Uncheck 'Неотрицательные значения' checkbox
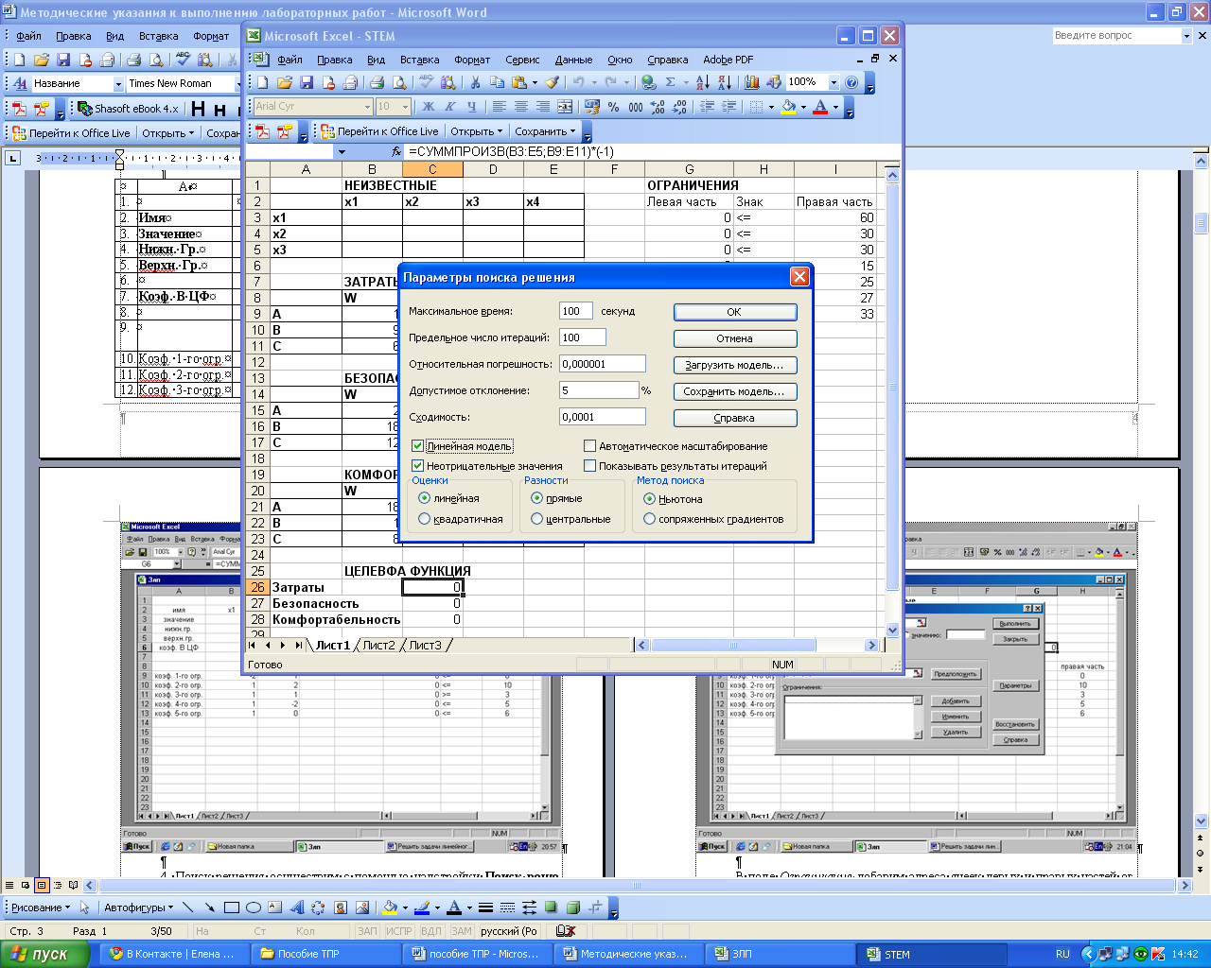 coord(418,466)
